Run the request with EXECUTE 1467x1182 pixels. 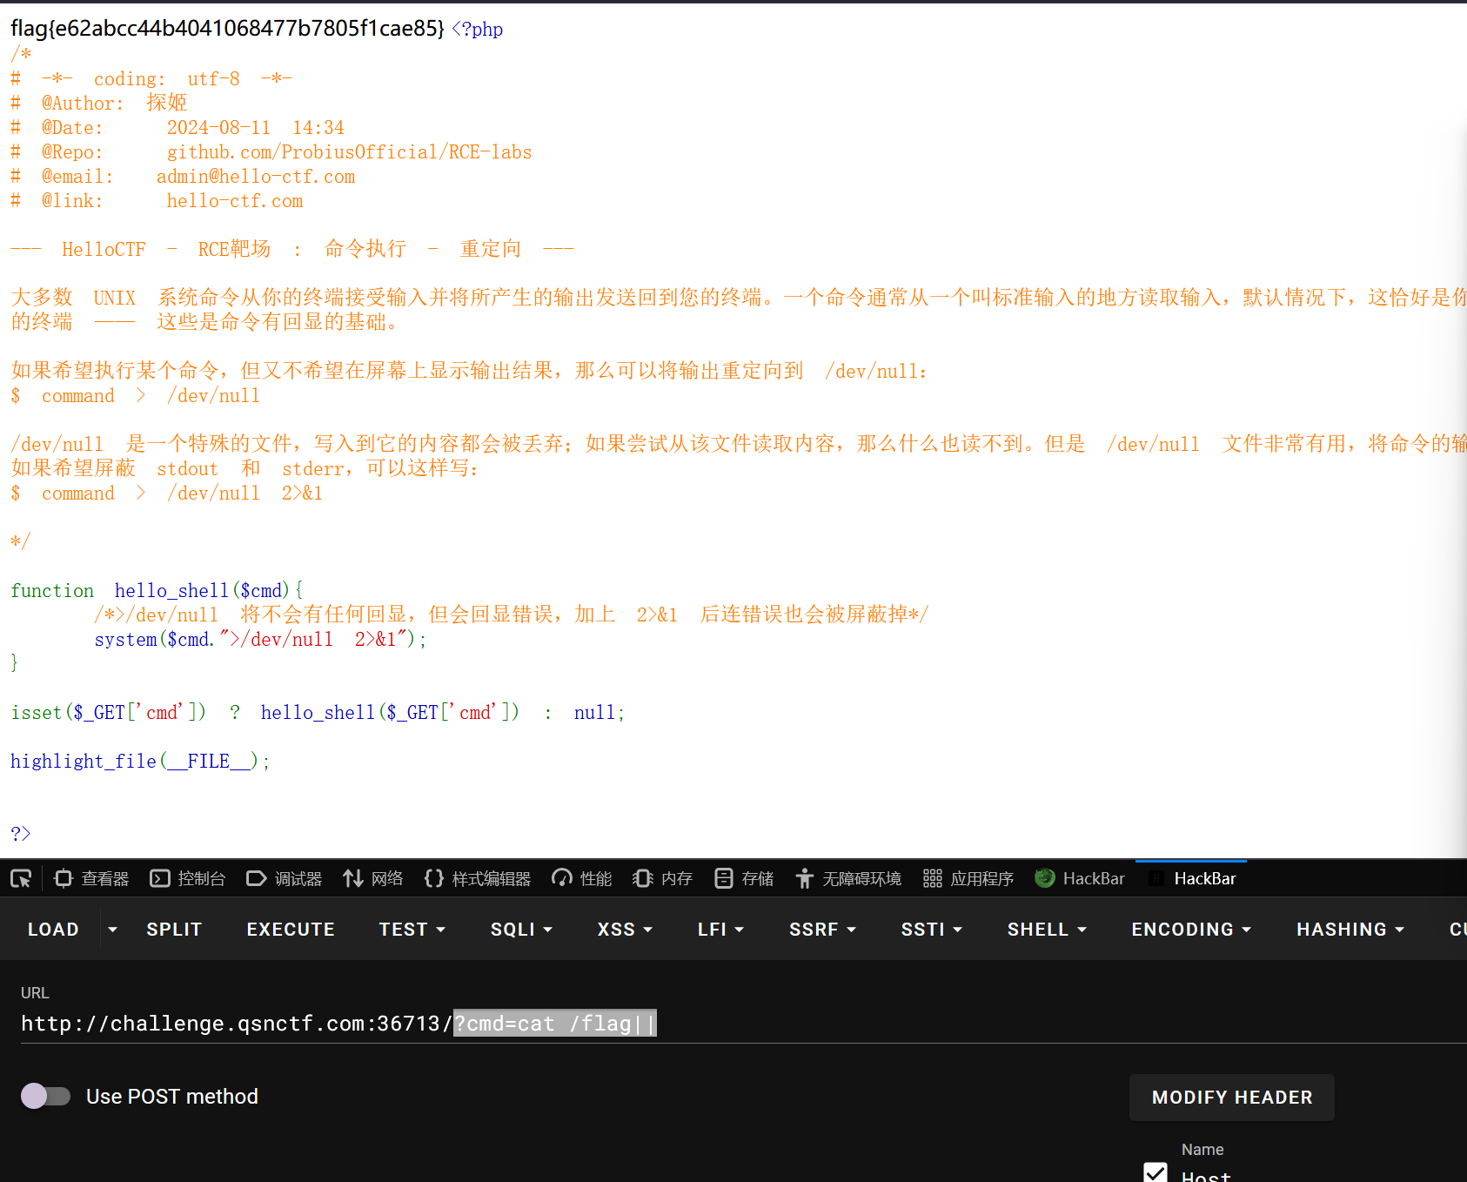(291, 929)
